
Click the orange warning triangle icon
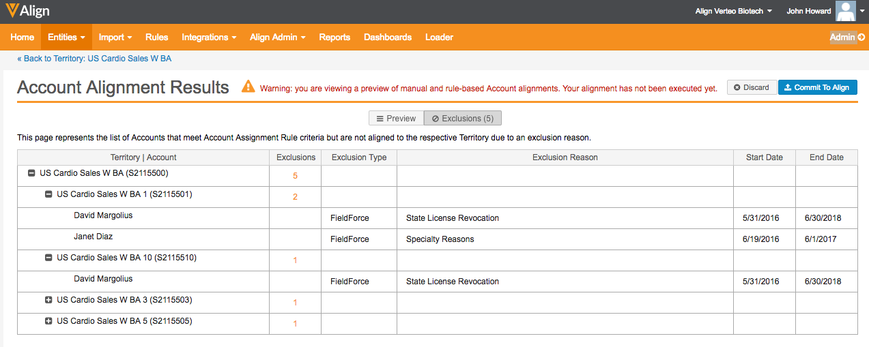click(x=248, y=87)
